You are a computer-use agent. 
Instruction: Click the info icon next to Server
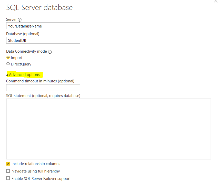(19, 20)
